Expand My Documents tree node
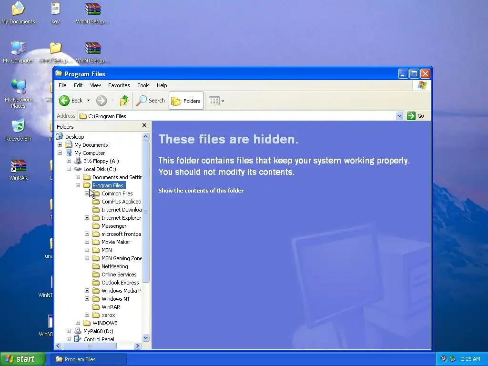Screen dimensions: 488x366 (x=60, y=145)
